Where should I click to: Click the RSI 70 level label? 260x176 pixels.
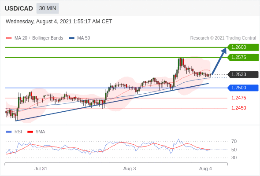pos(234,141)
